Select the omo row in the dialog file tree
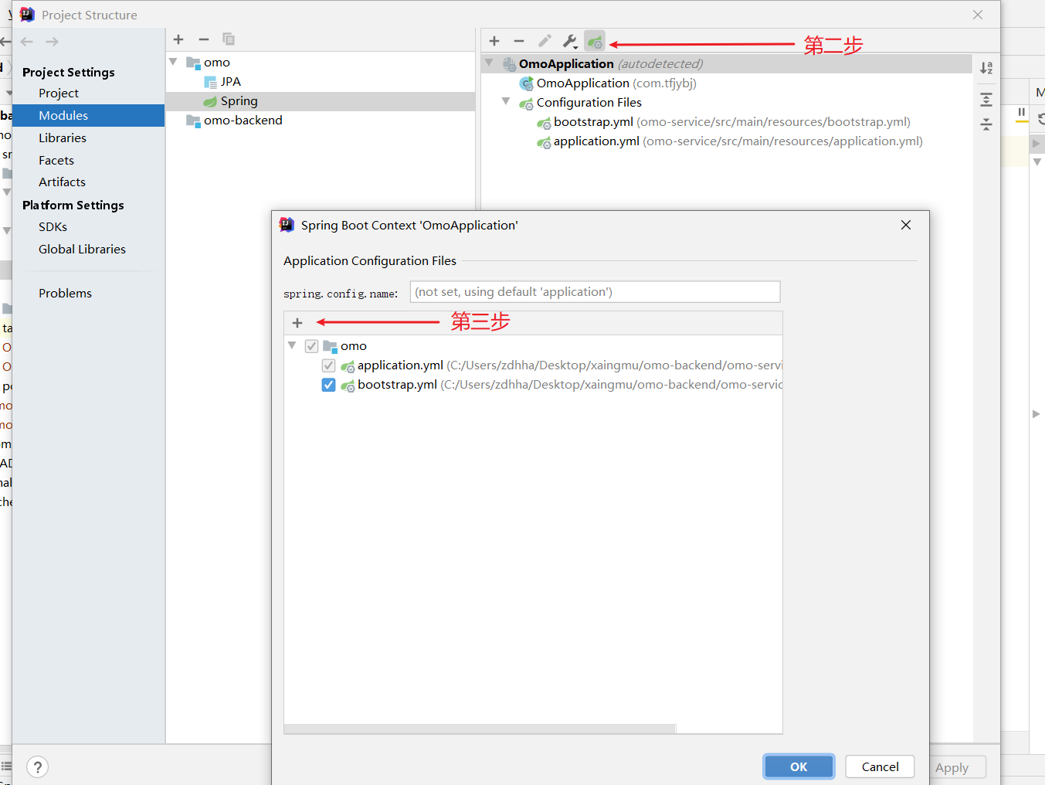Viewport: 1045px width, 785px height. [x=533, y=346]
